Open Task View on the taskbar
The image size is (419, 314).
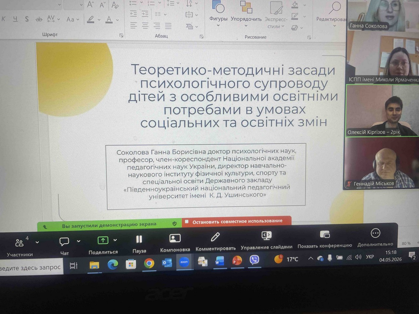coord(74,266)
